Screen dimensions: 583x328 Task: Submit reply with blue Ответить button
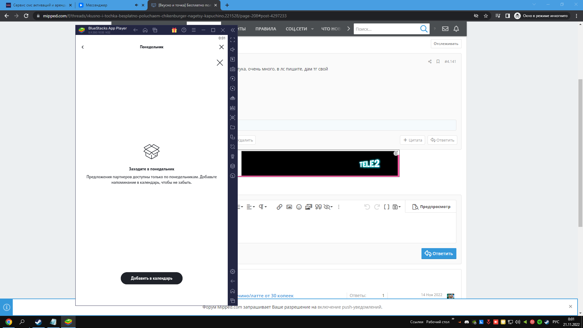pos(438,254)
